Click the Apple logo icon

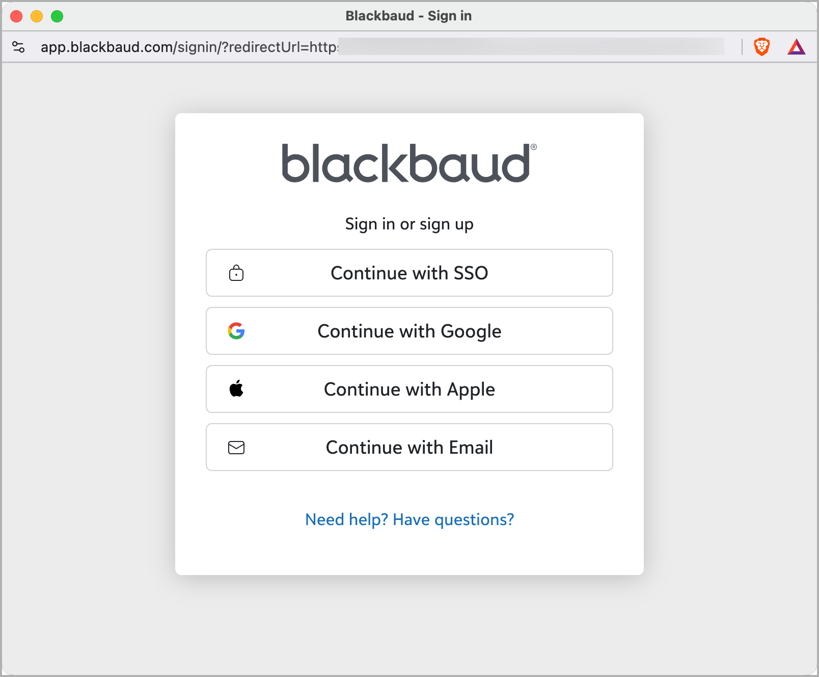tap(236, 389)
